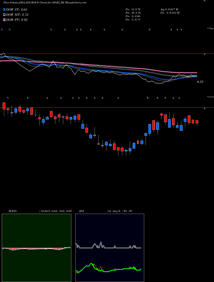Click the white DOW MT legend swatch
The width and height of the screenshot is (214, 282).
(x=4, y=15)
